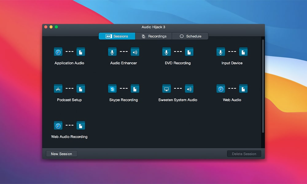Open the recorder icon in Web Audio Recording
This screenshot has height=184, width=307.
[81, 125]
